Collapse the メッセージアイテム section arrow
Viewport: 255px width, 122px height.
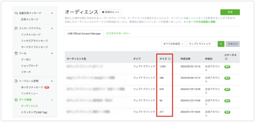click(x=52, y=29)
